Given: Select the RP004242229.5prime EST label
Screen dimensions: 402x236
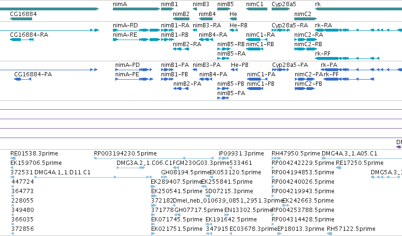Looking at the screenshot, I should (303, 163).
